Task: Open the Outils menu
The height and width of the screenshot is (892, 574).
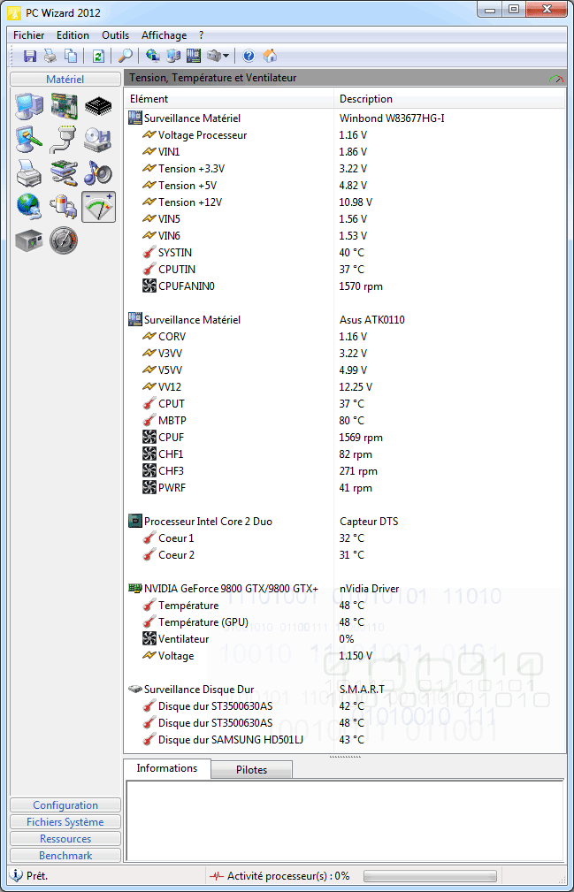Action: click(116, 35)
